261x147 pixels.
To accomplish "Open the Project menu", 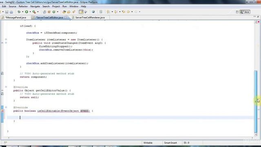I will click(x=56, y=7).
